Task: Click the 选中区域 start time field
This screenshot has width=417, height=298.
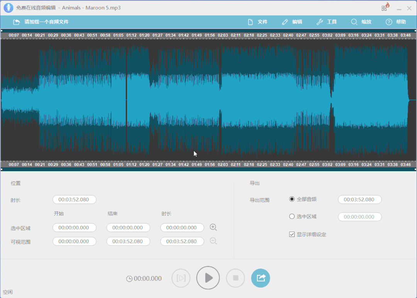Action: click(x=74, y=228)
